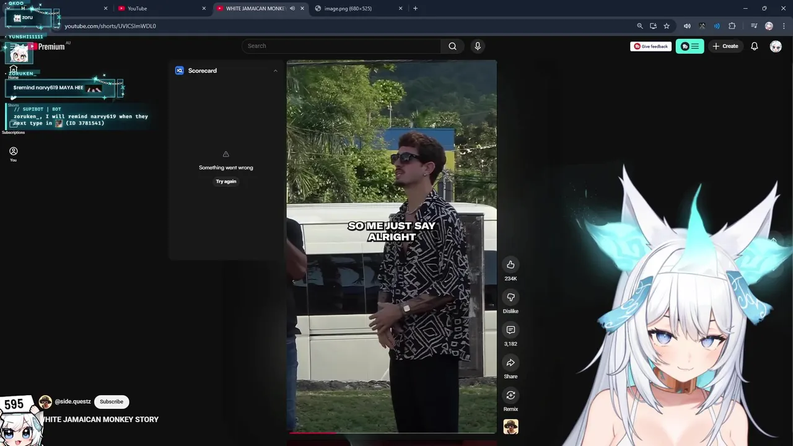Viewport: 793px width, 446px height.
Task: Open the @side.questz channel link
Action: tap(72, 401)
